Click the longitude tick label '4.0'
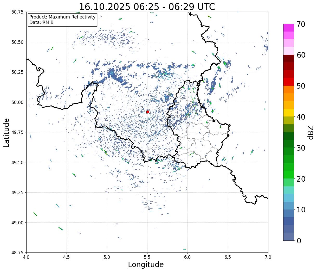The image size is (317, 271). point(26,257)
